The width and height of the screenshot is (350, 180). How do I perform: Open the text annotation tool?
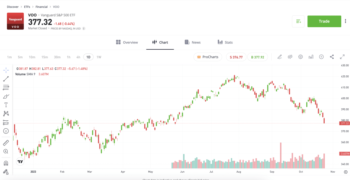[6, 105]
